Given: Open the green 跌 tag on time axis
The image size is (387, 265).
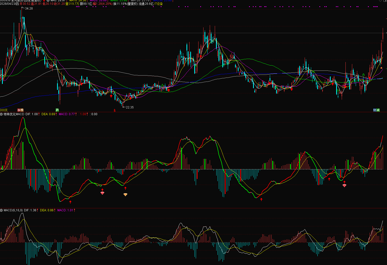Looking at the screenshot, I should click(x=57, y=110).
